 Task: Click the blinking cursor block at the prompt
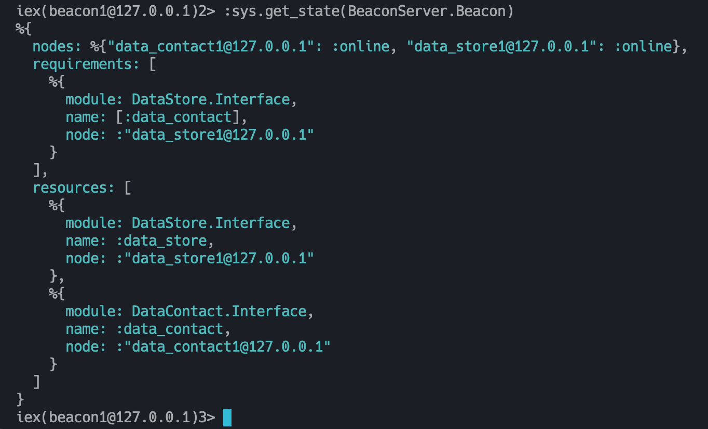[x=227, y=418]
